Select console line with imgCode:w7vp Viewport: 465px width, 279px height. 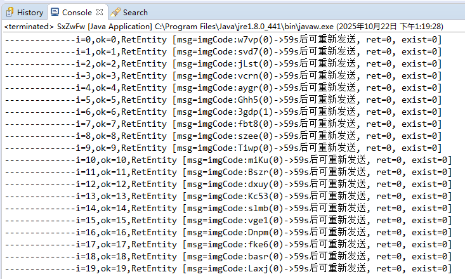click(223, 39)
